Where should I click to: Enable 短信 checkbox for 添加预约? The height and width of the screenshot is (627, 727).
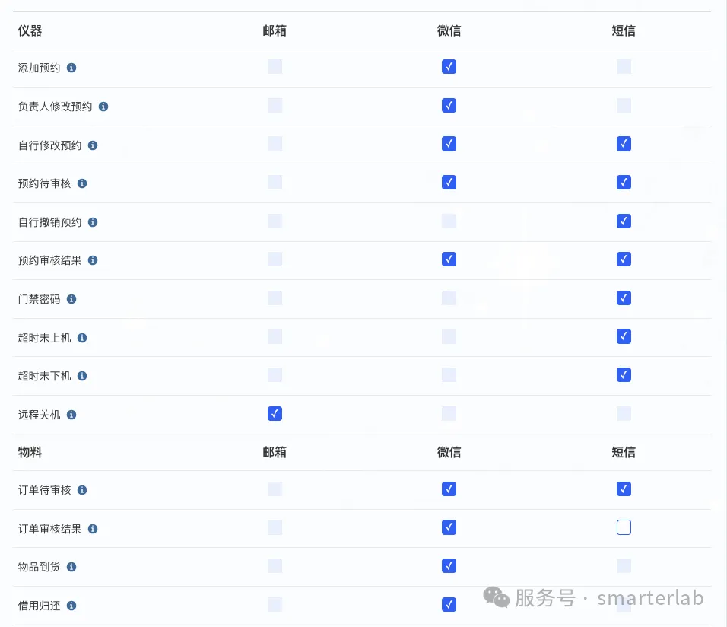click(624, 67)
